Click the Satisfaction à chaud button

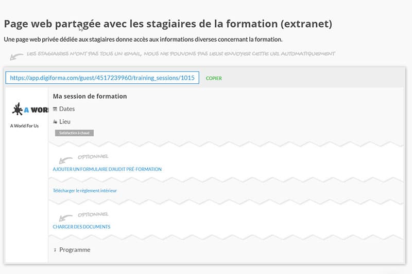point(74,133)
